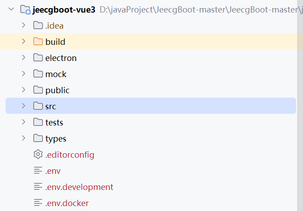Click the gear icon beside .editorconfig
303x211 pixels.
click(x=38, y=155)
